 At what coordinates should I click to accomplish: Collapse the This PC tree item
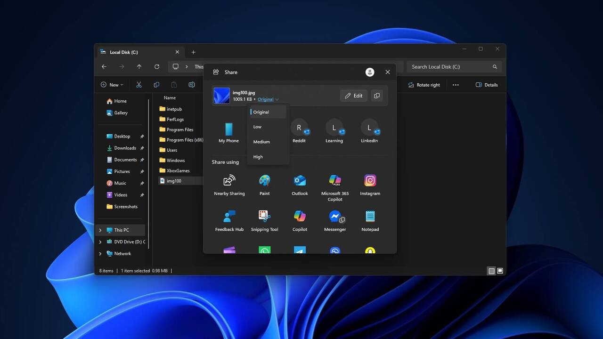(100, 230)
